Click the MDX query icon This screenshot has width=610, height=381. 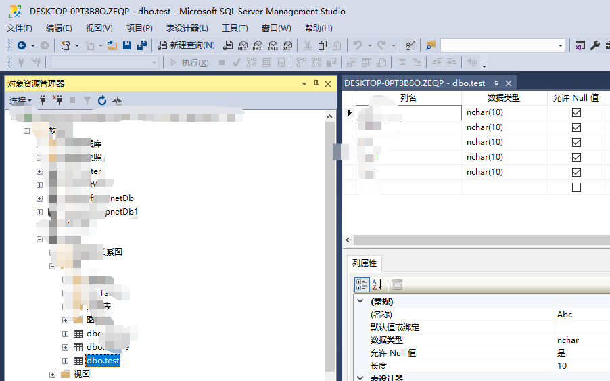[x=243, y=45]
